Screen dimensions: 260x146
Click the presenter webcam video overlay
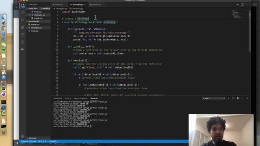coord(221,130)
